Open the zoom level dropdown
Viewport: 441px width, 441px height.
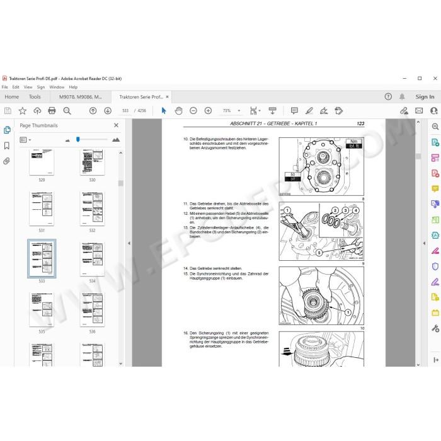tap(239, 111)
